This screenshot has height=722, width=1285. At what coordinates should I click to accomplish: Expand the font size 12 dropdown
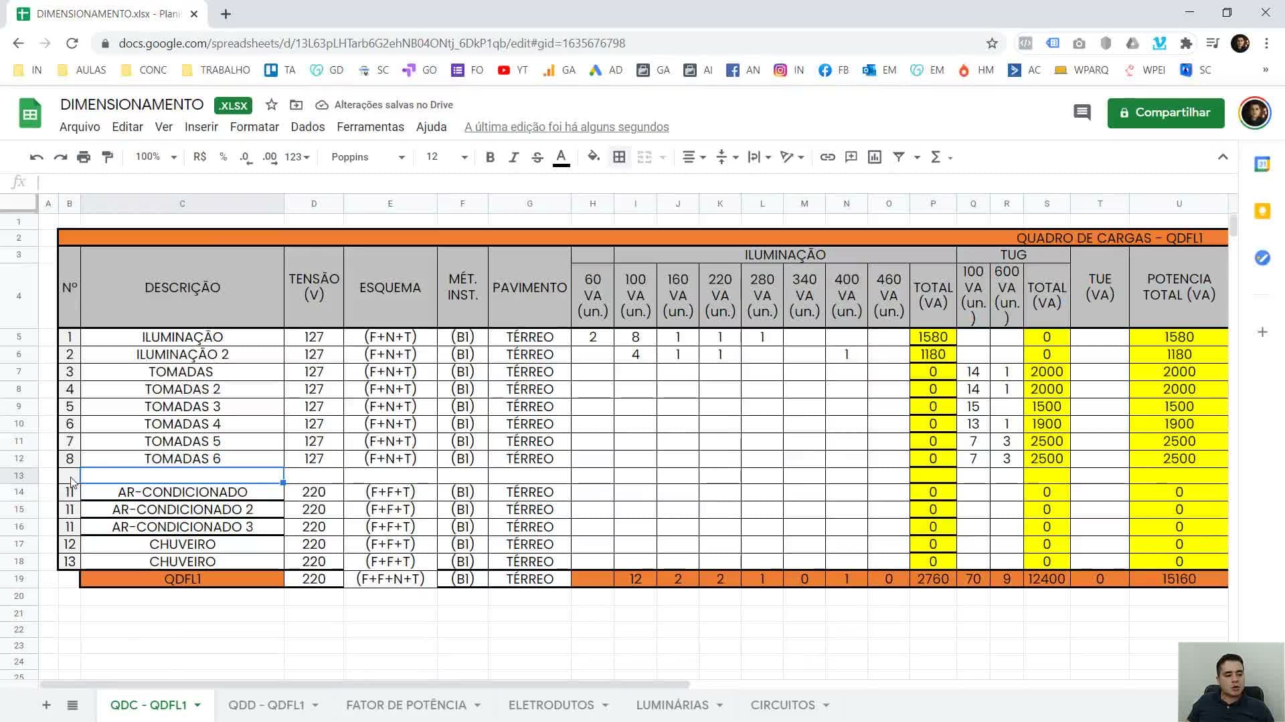446,157
